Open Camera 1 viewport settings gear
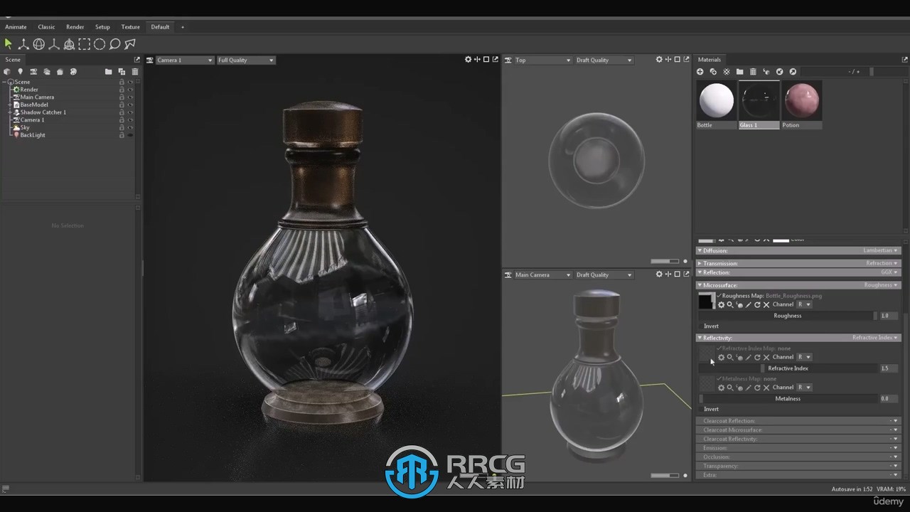Image resolution: width=910 pixels, height=512 pixels. [468, 60]
